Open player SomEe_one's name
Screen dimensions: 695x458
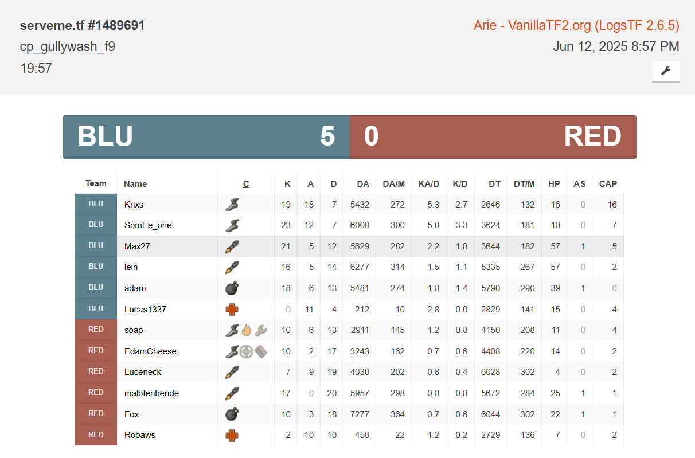(147, 225)
